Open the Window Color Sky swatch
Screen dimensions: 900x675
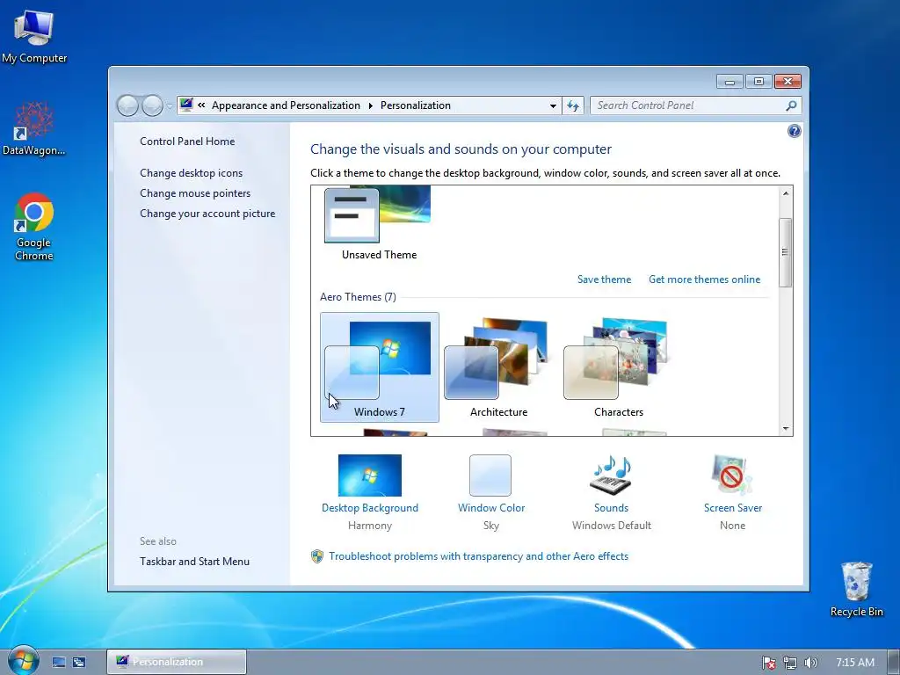point(490,475)
